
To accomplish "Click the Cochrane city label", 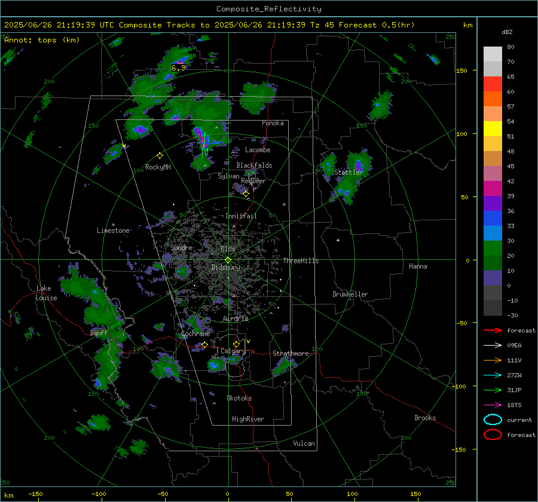I will [x=195, y=334].
